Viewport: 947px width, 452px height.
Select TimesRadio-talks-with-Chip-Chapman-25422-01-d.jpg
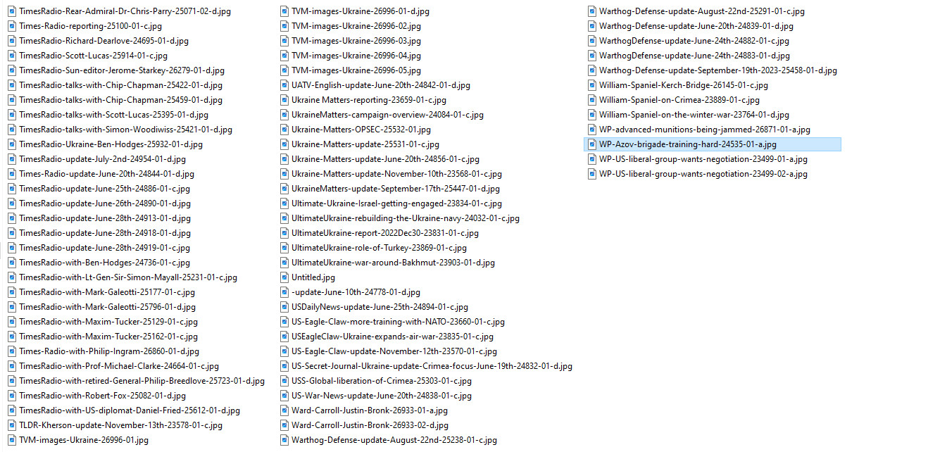click(x=120, y=85)
